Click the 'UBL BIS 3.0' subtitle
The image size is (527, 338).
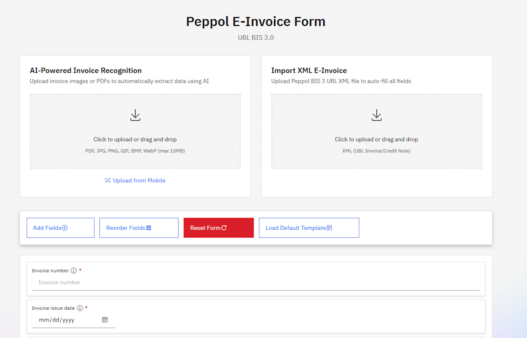(256, 38)
